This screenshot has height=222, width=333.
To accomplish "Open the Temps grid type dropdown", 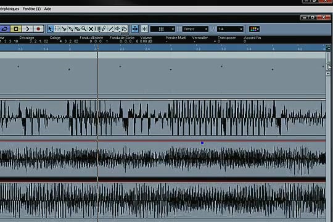I will click(x=195, y=29).
